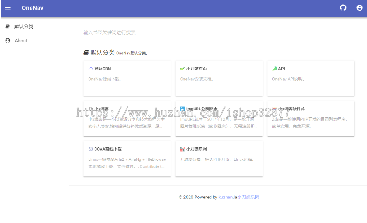Click the OneNav site title
This screenshot has height=223, width=367.
click(32, 8)
